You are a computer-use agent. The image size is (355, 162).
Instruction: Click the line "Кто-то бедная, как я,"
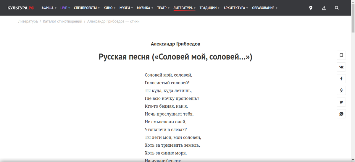coord(166,106)
